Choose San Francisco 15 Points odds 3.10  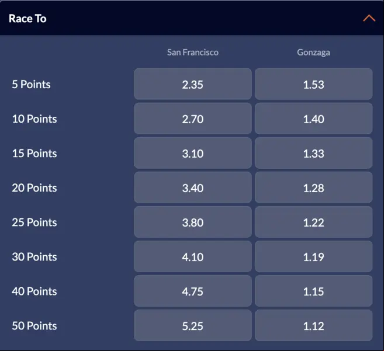pos(193,153)
